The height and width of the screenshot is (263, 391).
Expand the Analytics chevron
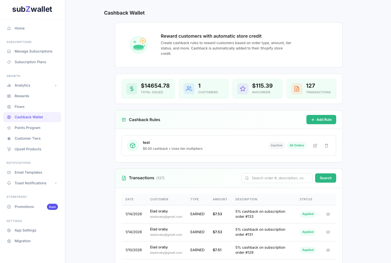(56, 85)
